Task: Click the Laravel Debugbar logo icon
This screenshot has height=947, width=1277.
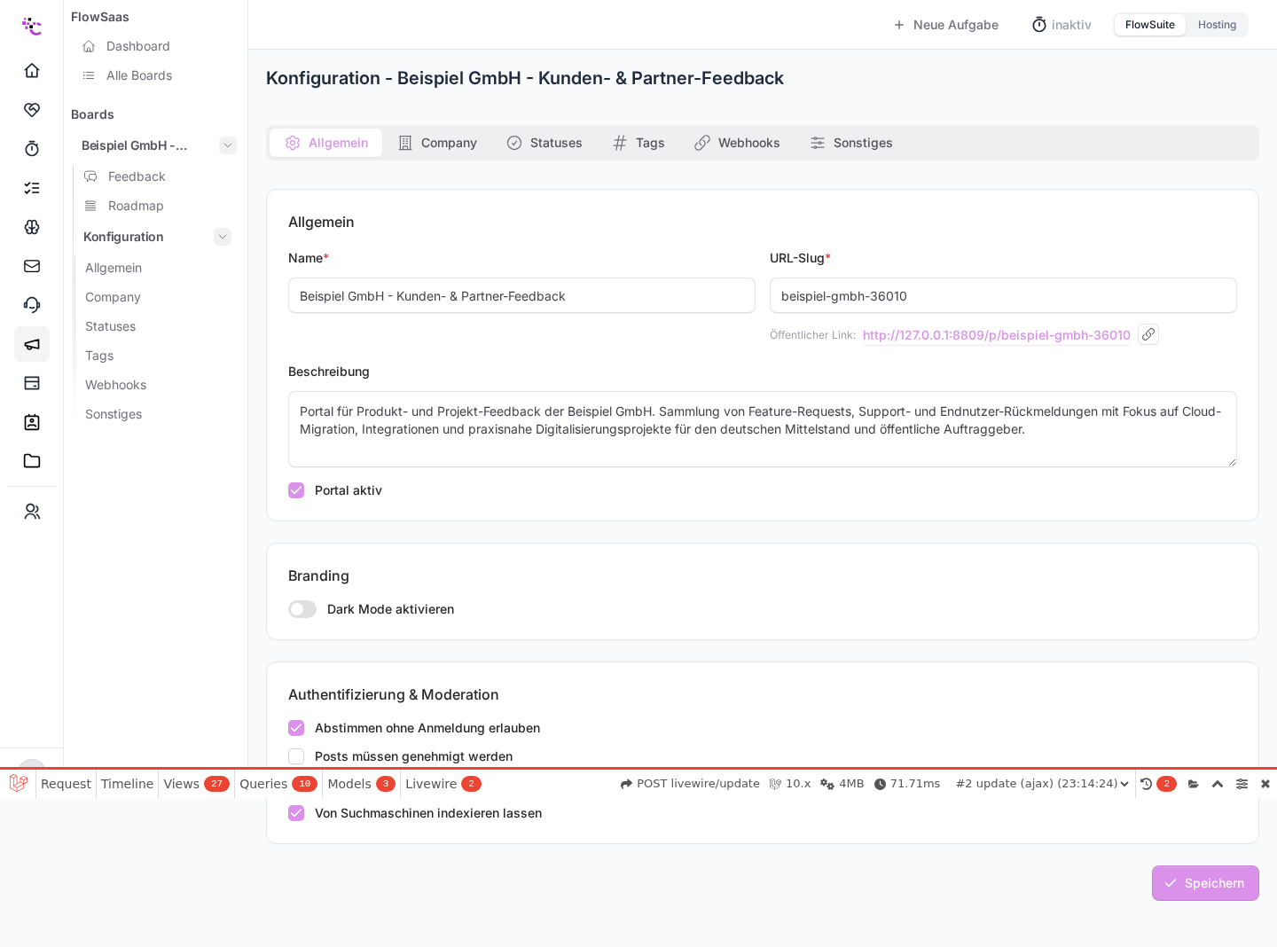Action: point(18,783)
